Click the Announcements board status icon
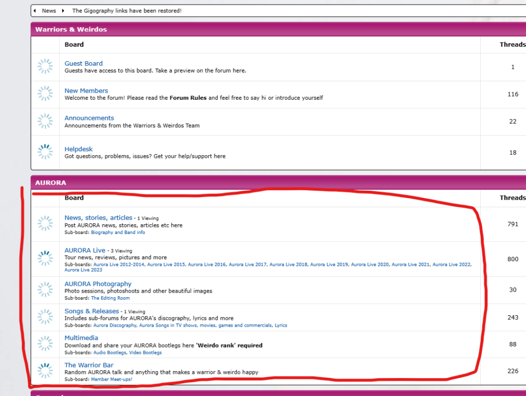The width and height of the screenshot is (526, 396). click(45, 121)
